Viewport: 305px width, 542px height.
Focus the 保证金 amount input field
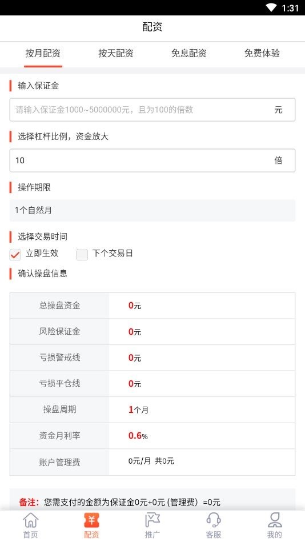click(x=152, y=110)
